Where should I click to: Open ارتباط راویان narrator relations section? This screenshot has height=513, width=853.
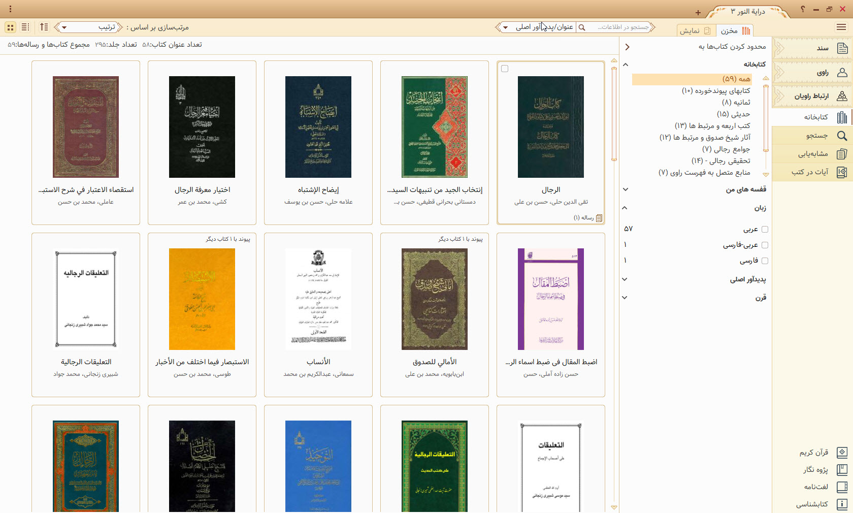click(x=812, y=96)
